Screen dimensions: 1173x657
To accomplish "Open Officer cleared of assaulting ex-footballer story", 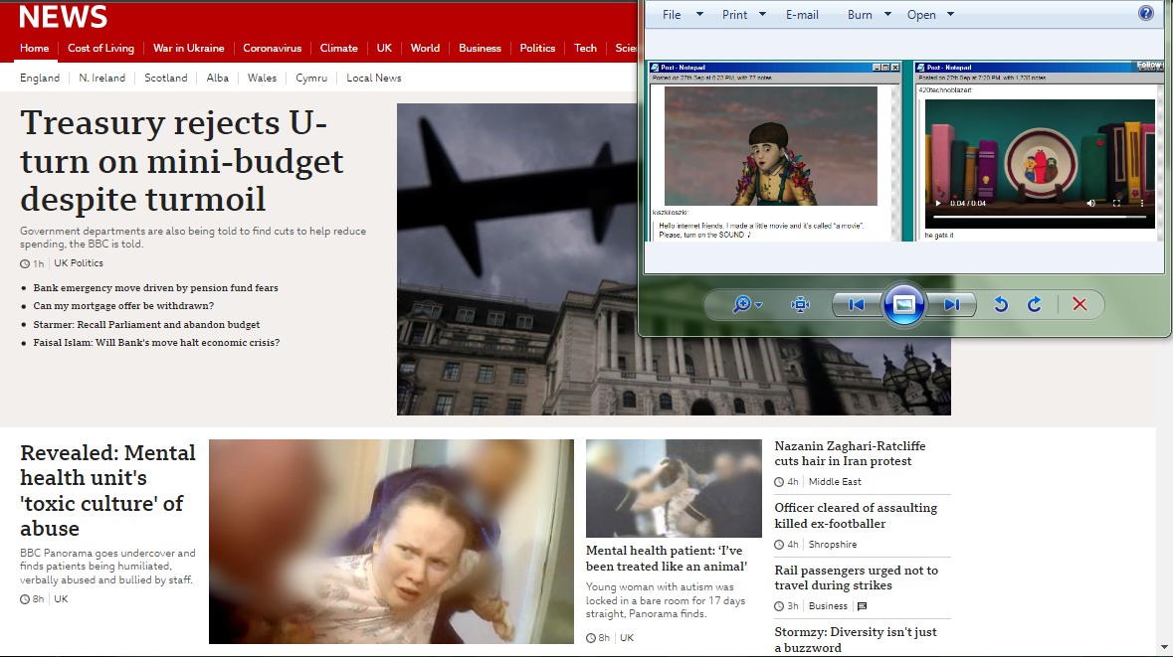I will 856,516.
